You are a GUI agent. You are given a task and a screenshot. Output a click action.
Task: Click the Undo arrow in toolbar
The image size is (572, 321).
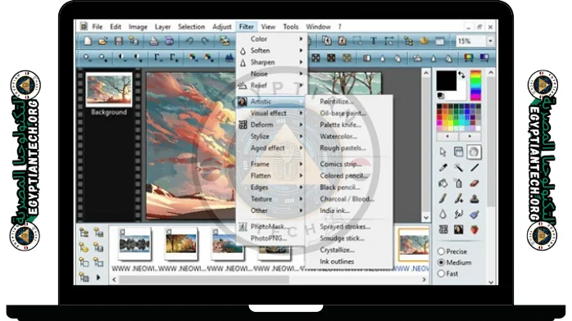189,41
